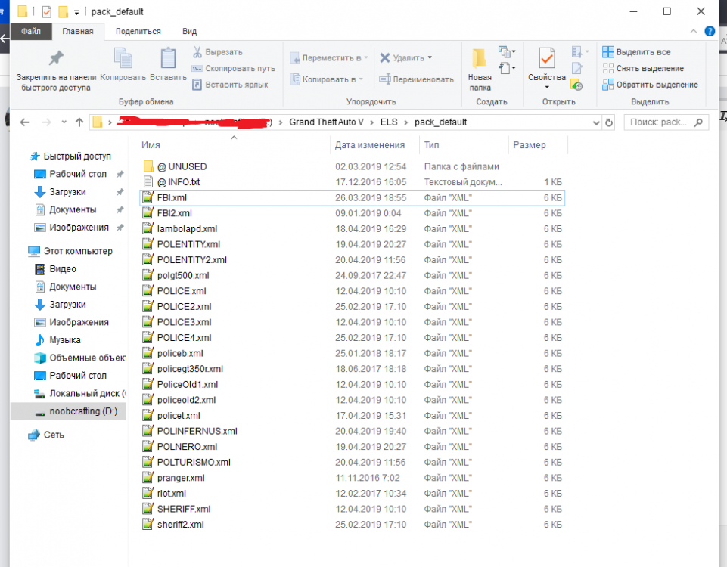Image resolution: width=727 pixels, height=567 pixels.
Task: Select POLENTITY2.xml file
Action: 192,260
